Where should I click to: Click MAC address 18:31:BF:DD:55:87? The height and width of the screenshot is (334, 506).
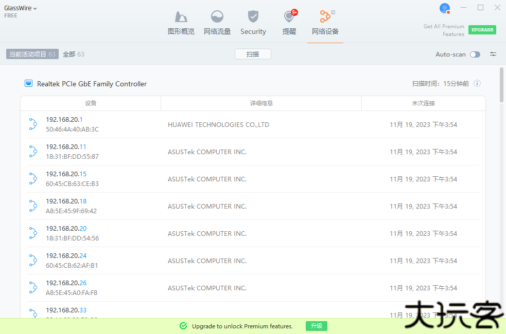pos(72,157)
